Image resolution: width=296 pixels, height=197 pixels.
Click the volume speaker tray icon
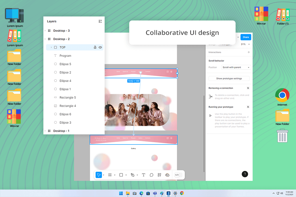tap(282, 193)
